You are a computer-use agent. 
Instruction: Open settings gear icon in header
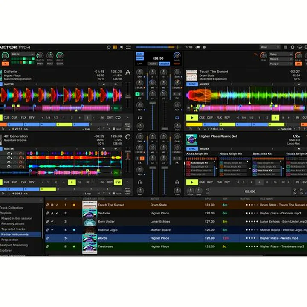pyautogui.click(x=293, y=47)
